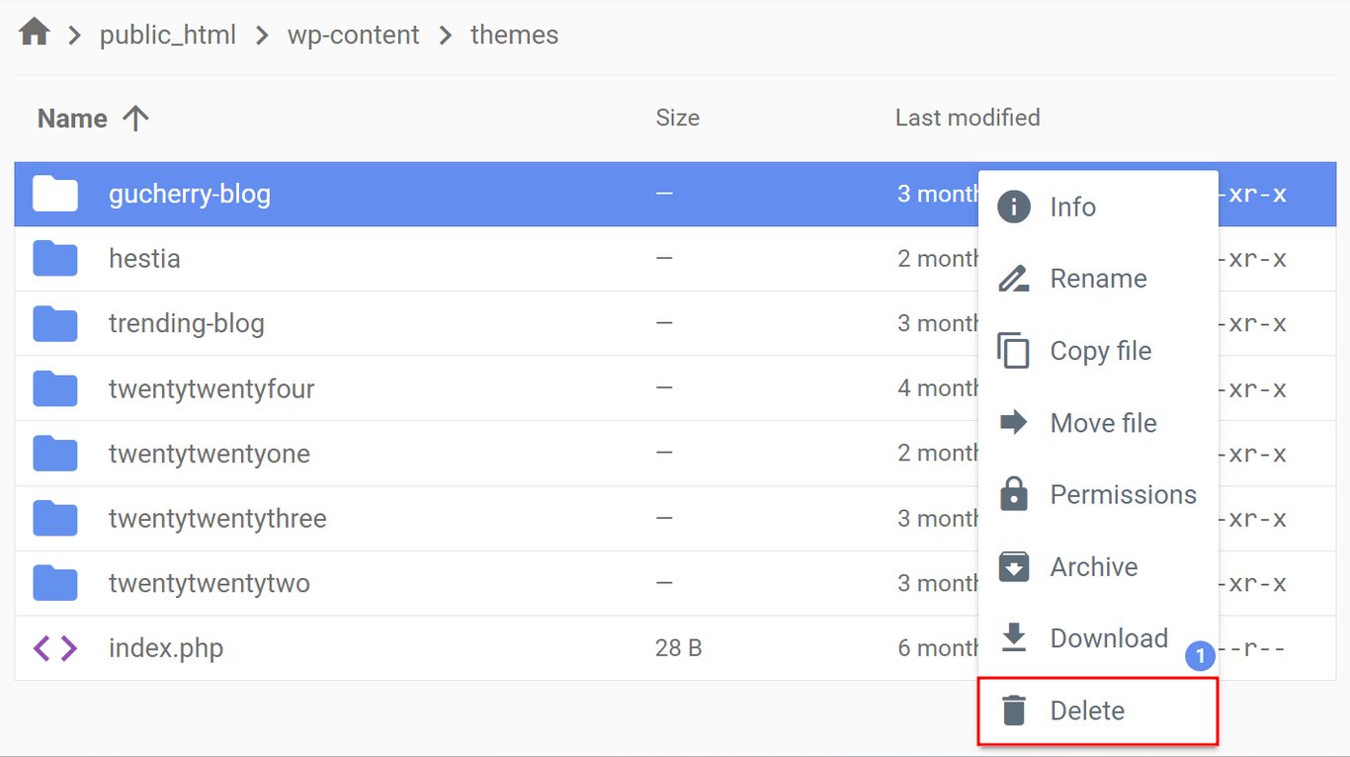The height and width of the screenshot is (757, 1350).
Task: Click the hestia folder icon
Action: pyautogui.click(x=55, y=258)
